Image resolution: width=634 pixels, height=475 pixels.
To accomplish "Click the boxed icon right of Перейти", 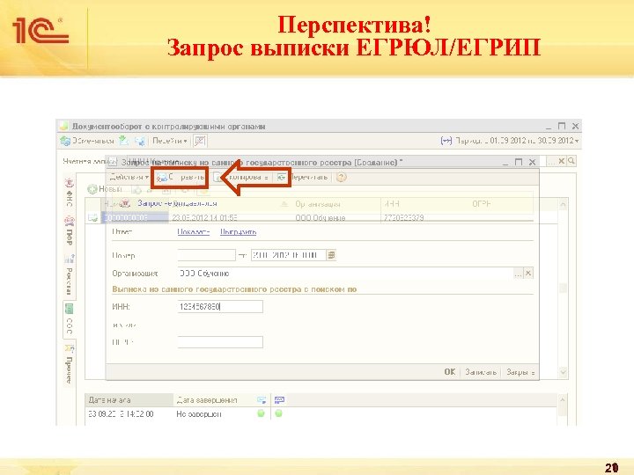I will tap(200, 141).
